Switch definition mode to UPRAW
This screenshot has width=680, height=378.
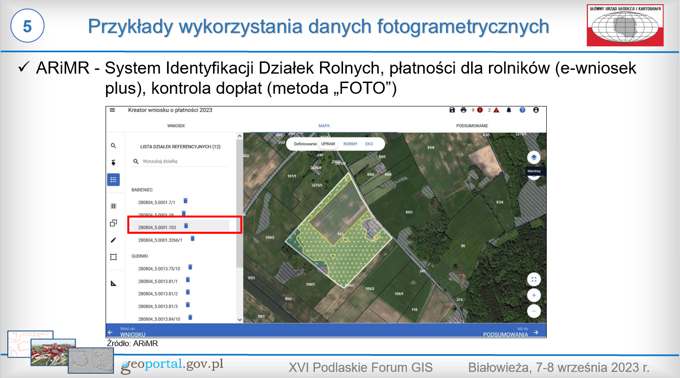(x=328, y=144)
